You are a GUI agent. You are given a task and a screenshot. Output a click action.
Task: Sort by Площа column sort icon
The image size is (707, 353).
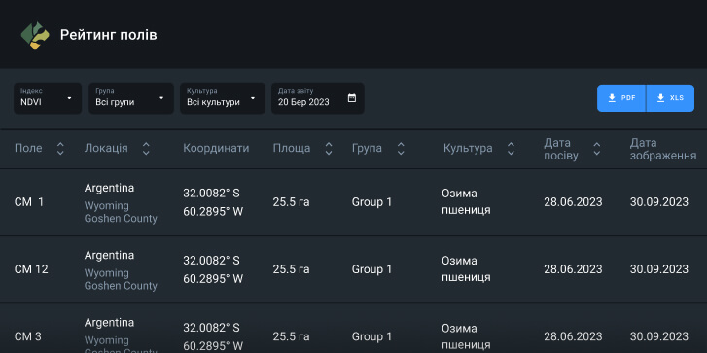tap(329, 149)
